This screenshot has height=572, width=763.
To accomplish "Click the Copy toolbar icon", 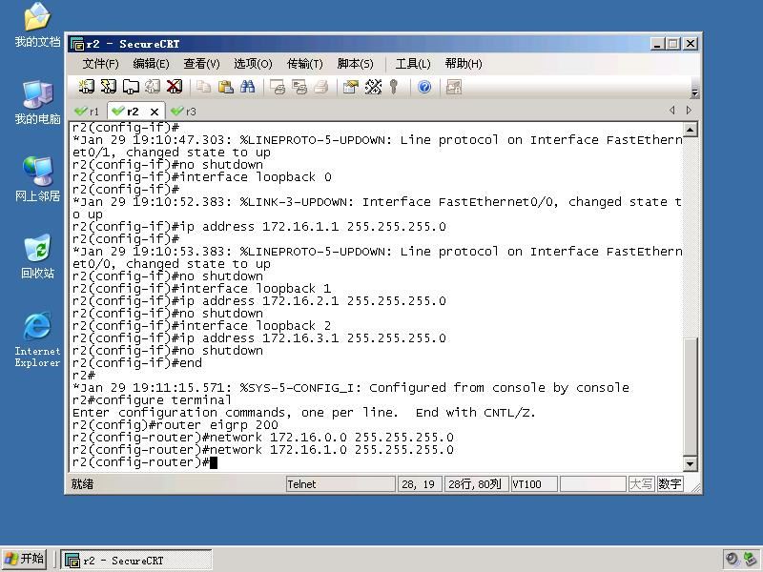I will (x=203, y=87).
